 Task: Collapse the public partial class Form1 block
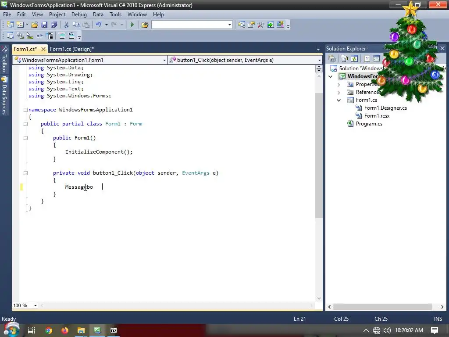tap(25, 124)
